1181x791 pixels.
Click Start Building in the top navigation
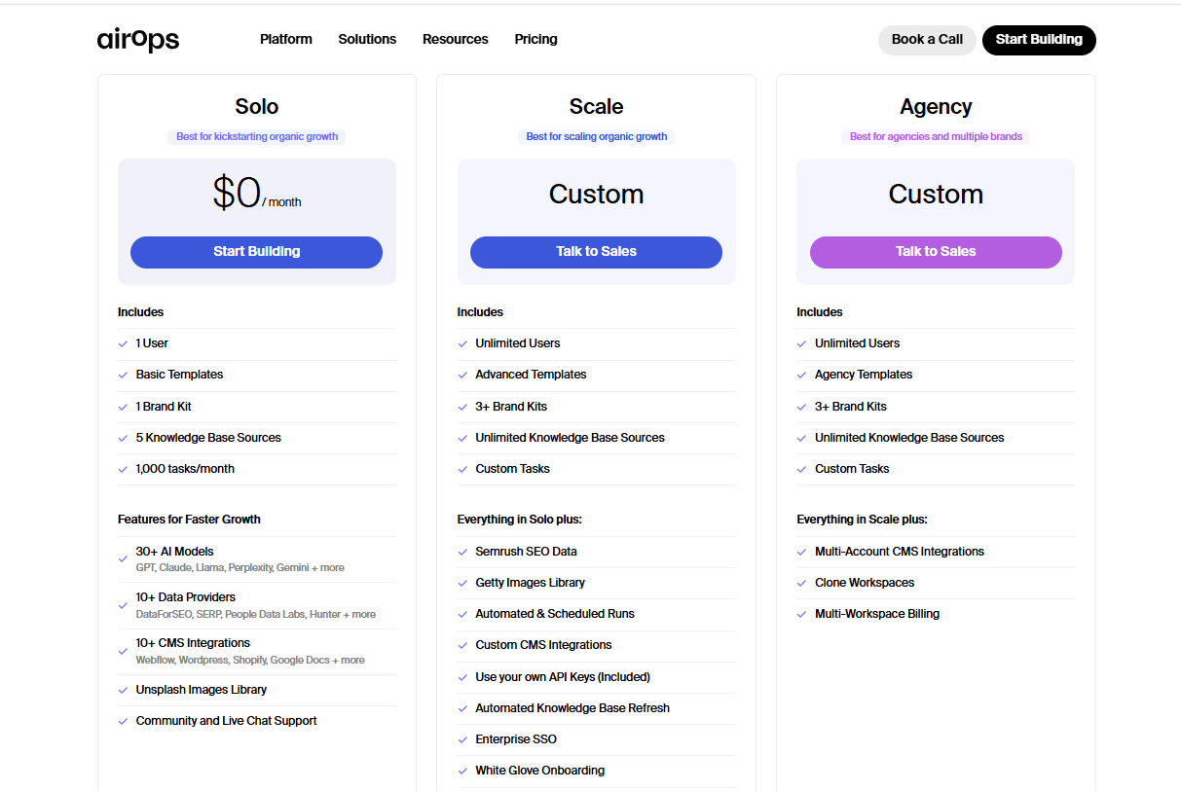[1039, 40]
